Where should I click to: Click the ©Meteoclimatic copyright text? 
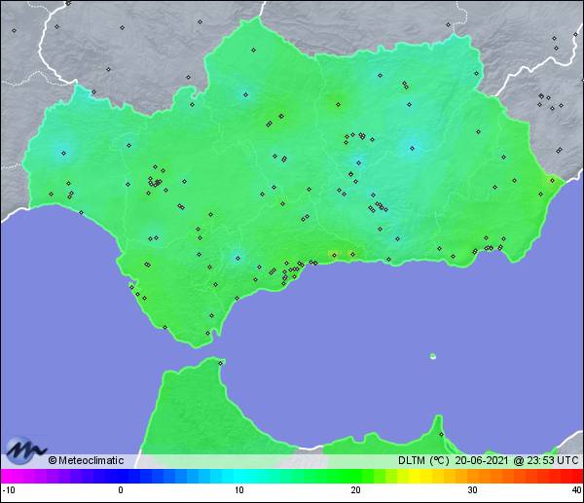coord(86,460)
